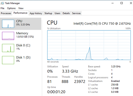Maximize the Task Manager window
Screen dimensions: 133x96
[x=122, y=3]
